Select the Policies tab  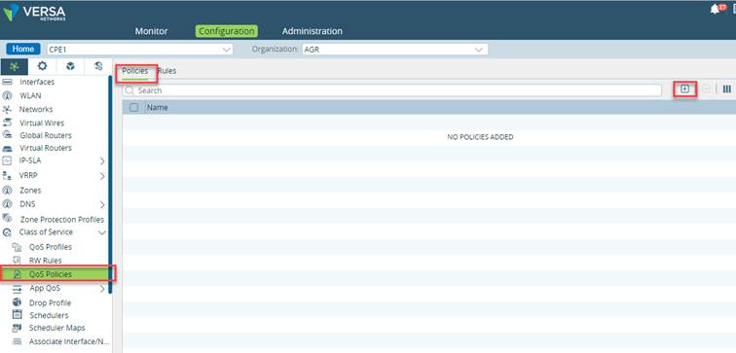pyautogui.click(x=134, y=71)
